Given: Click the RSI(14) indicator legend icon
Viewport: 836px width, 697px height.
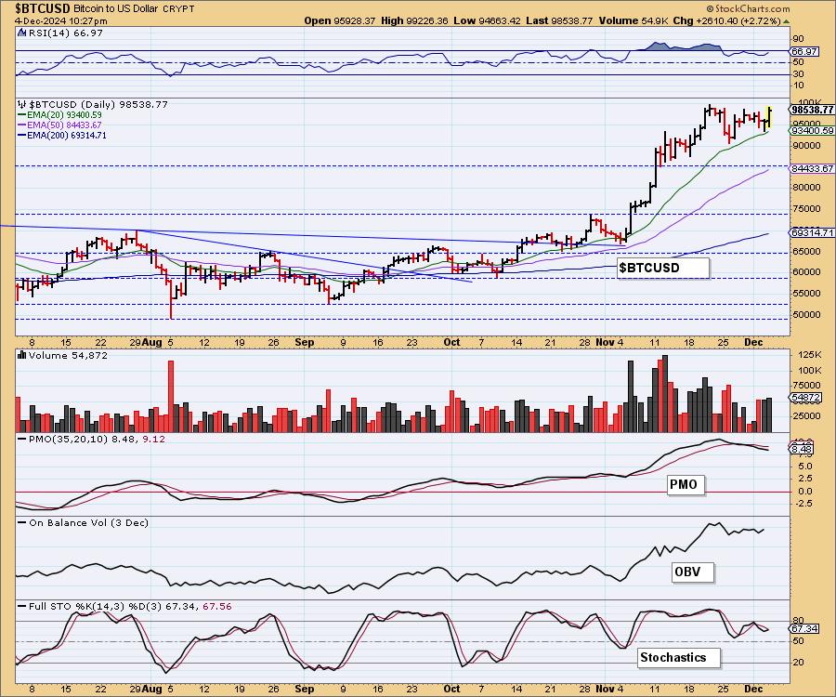Looking at the screenshot, I should pyautogui.click(x=21, y=33).
